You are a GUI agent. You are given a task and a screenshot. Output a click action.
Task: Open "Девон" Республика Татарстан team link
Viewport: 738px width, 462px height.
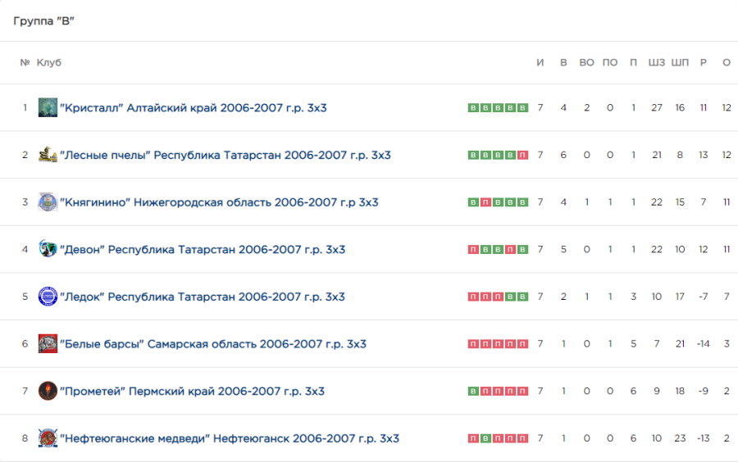pyautogui.click(x=202, y=250)
